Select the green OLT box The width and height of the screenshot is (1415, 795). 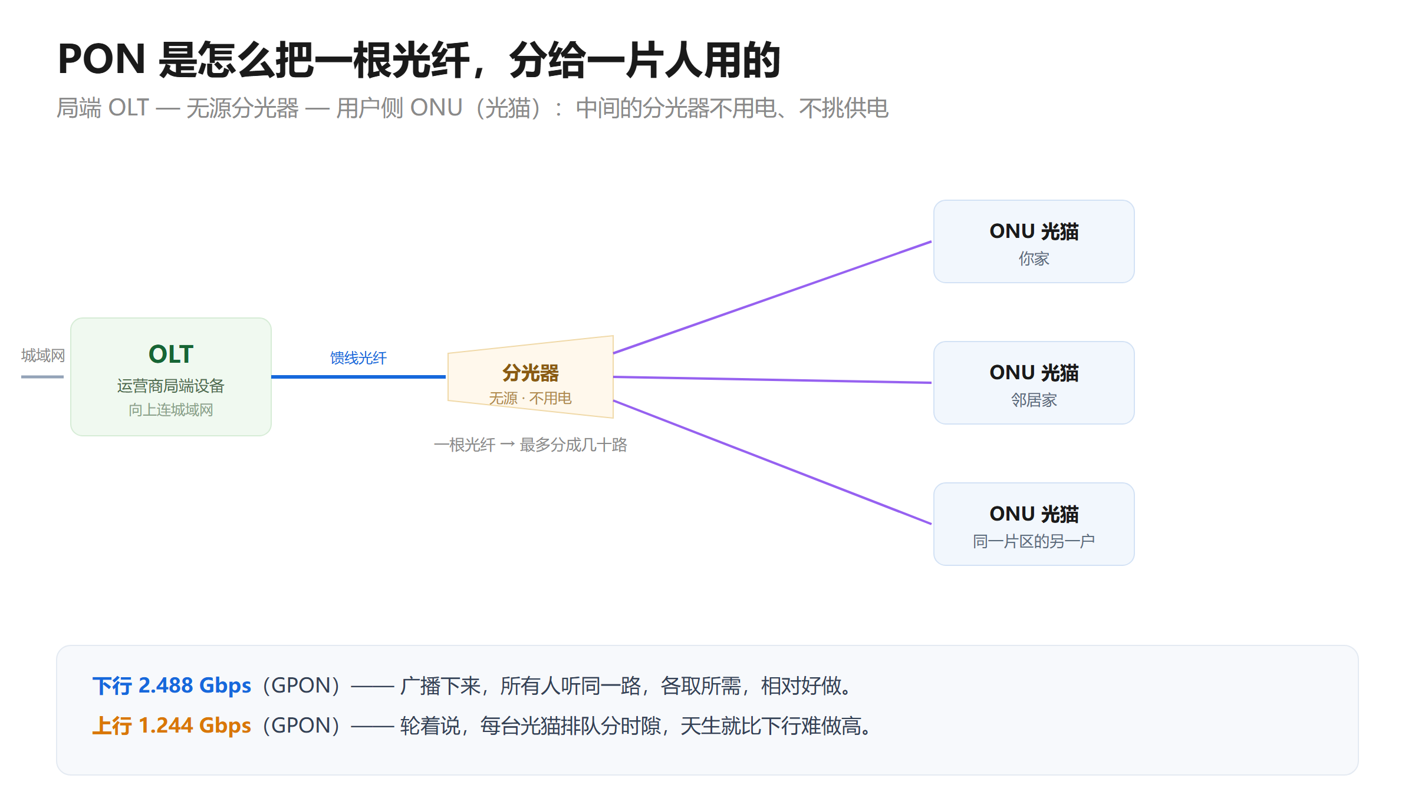click(x=171, y=377)
